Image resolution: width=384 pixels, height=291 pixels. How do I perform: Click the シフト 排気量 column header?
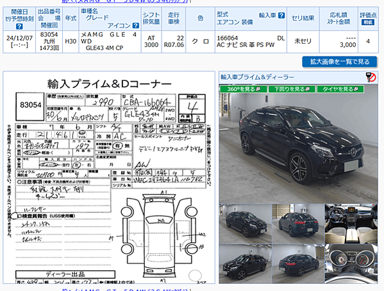point(151,19)
